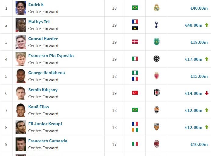Click the Lorient crest in Kroupi's row
The width and height of the screenshot is (211, 156).
click(157, 127)
